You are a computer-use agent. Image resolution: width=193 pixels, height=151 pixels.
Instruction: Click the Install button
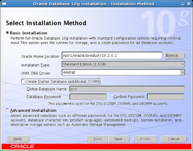pyautogui.click(x=145, y=139)
